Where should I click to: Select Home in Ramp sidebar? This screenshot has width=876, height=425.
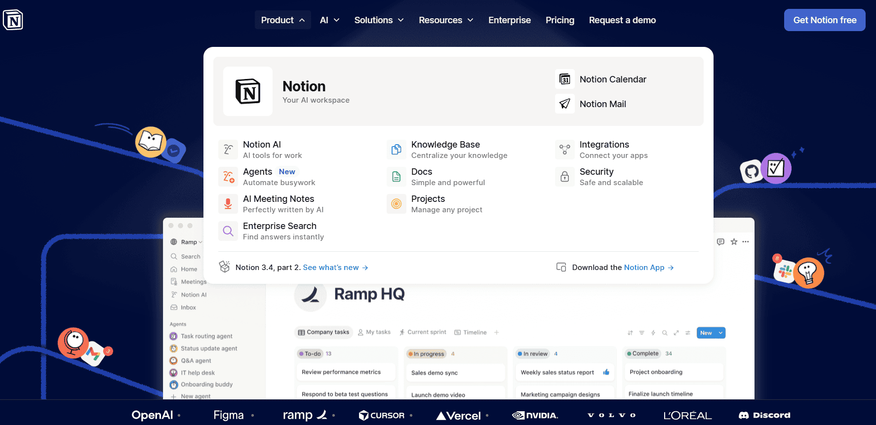click(x=184, y=269)
